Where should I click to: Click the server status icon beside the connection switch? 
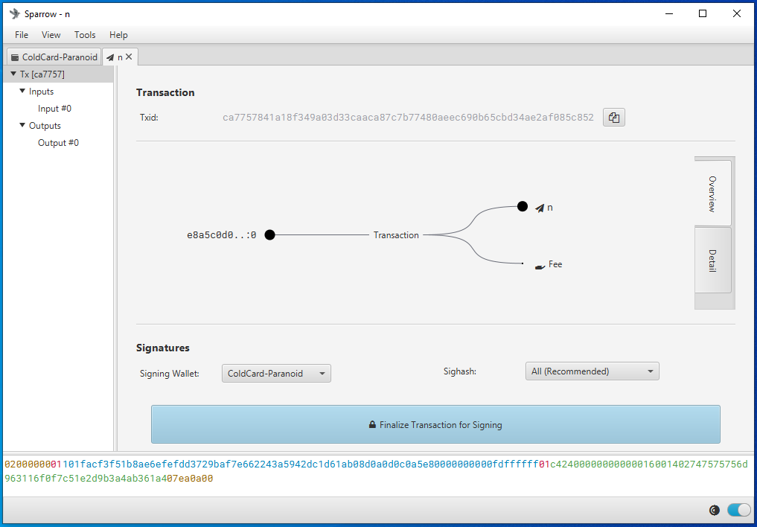[x=714, y=510]
